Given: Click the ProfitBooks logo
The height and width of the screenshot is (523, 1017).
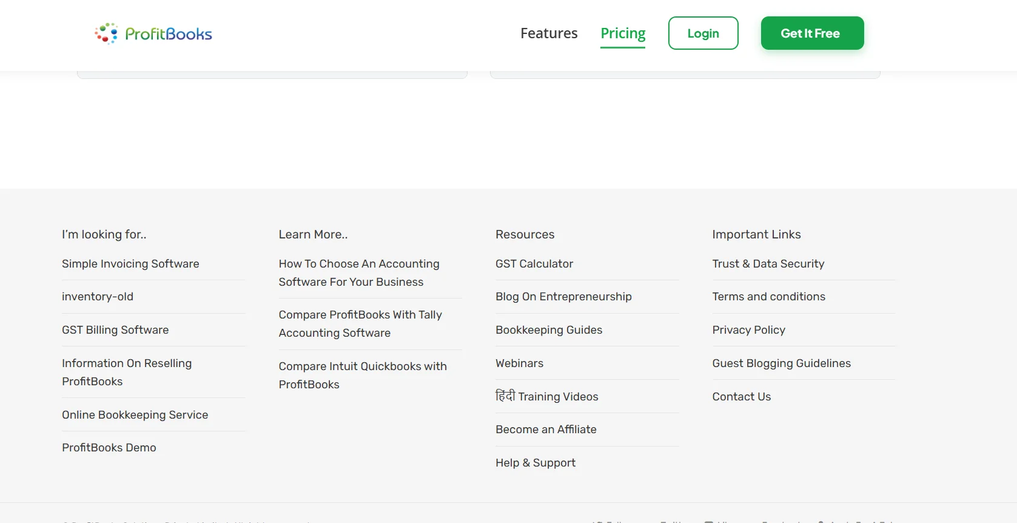Looking at the screenshot, I should point(153,34).
